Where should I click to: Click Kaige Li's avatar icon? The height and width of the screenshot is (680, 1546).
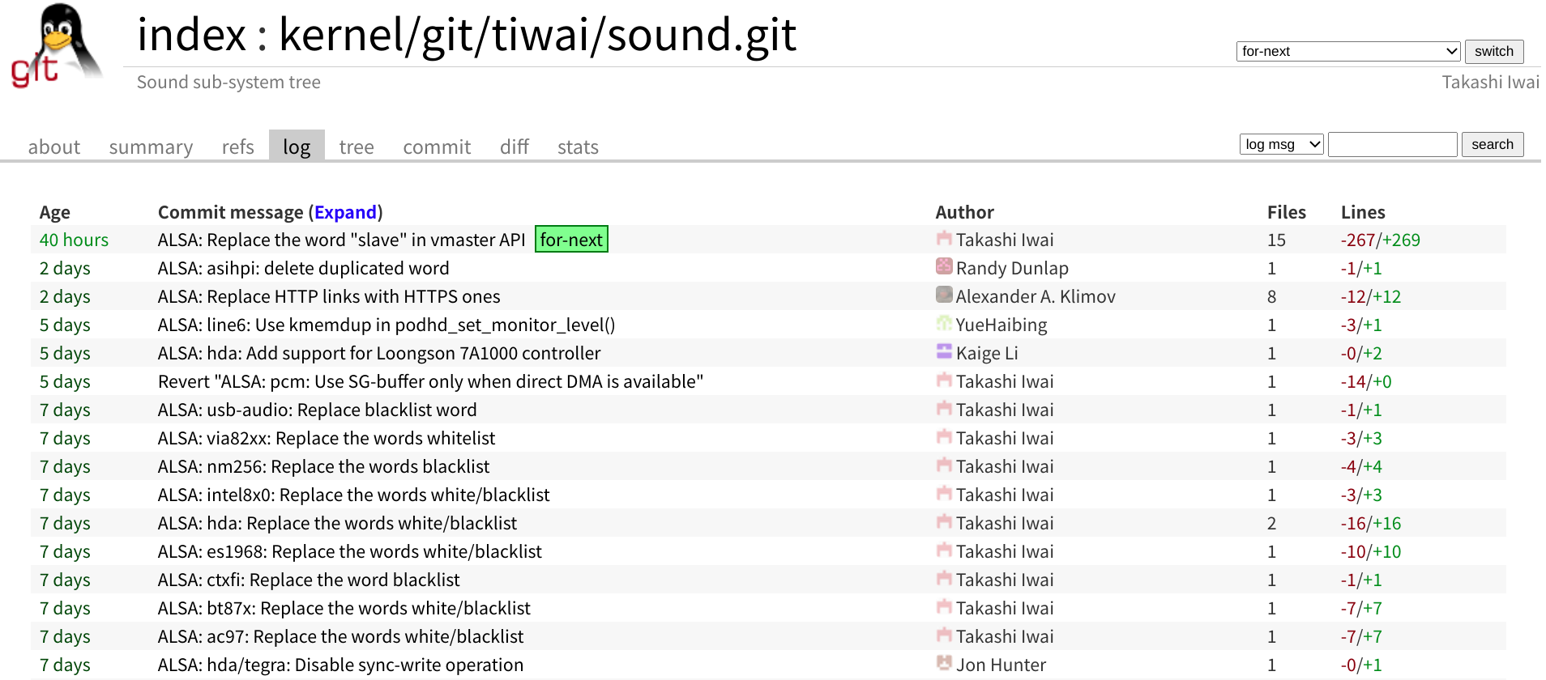coord(944,351)
